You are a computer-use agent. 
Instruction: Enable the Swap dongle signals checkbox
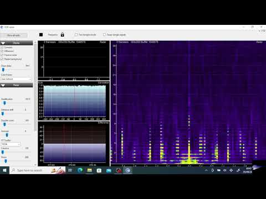point(104,34)
